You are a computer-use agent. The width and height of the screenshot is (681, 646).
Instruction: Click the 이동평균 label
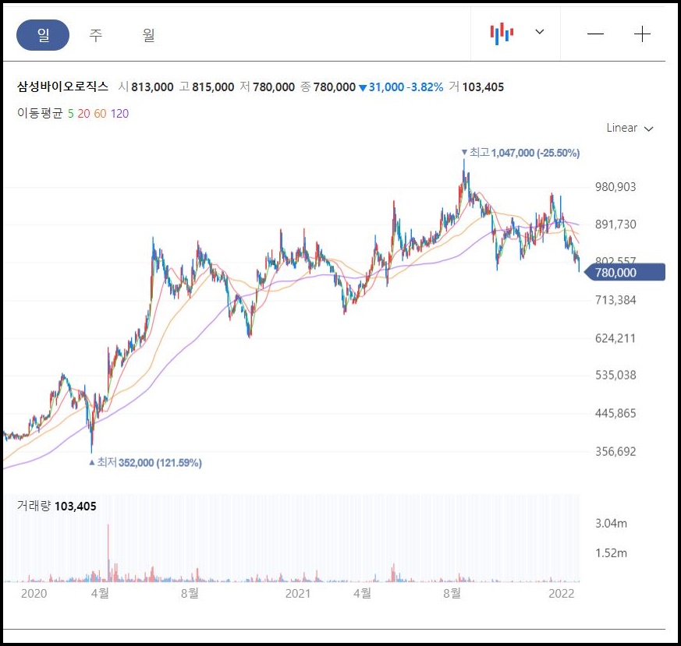(x=40, y=113)
